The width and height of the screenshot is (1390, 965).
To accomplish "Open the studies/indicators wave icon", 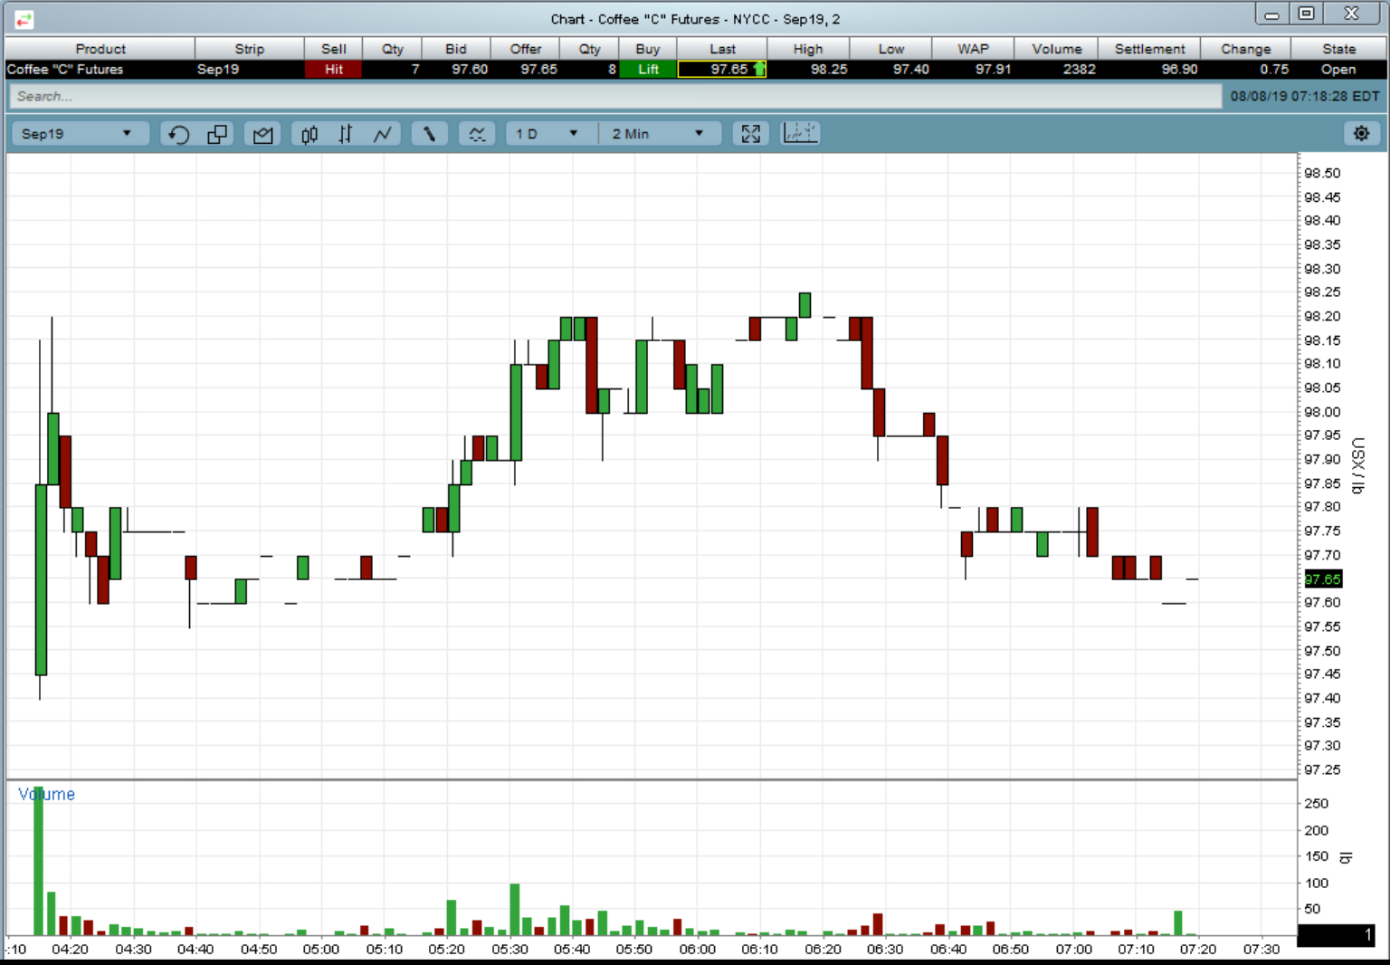I will tap(477, 134).
